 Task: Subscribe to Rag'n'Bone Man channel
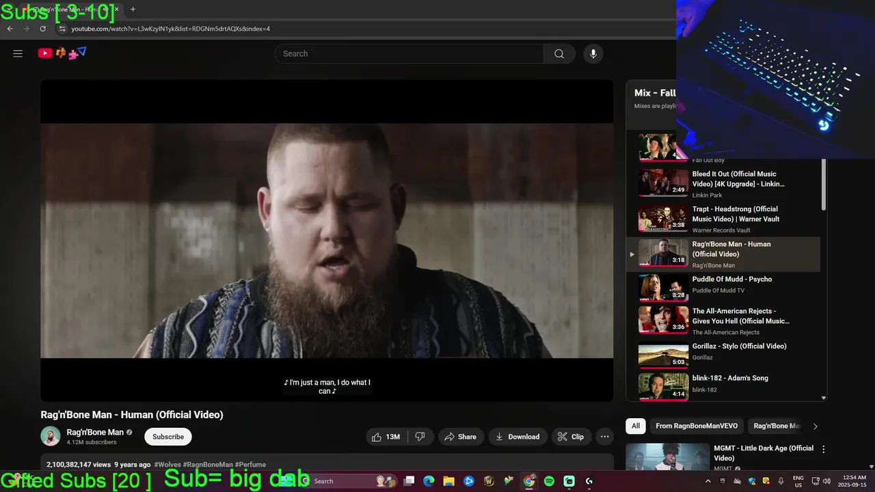(168, 437)
